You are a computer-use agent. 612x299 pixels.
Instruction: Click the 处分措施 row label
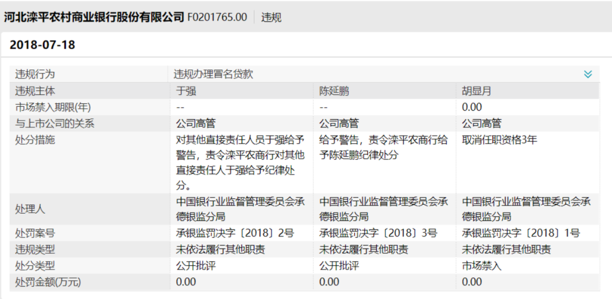[35, 140]
